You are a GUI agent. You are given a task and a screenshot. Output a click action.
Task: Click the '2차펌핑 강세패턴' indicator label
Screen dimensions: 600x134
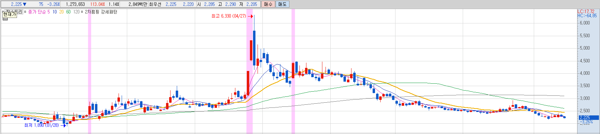tap(101, 12)
